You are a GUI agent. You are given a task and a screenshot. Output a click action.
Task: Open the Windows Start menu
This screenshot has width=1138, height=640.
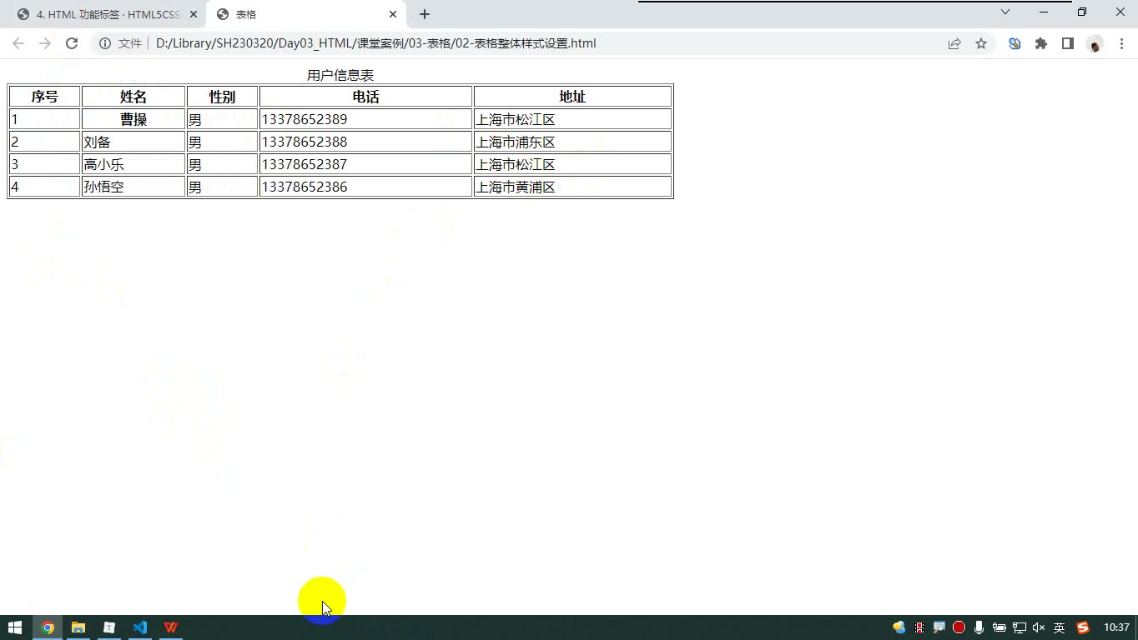click(x=14, y=627)
